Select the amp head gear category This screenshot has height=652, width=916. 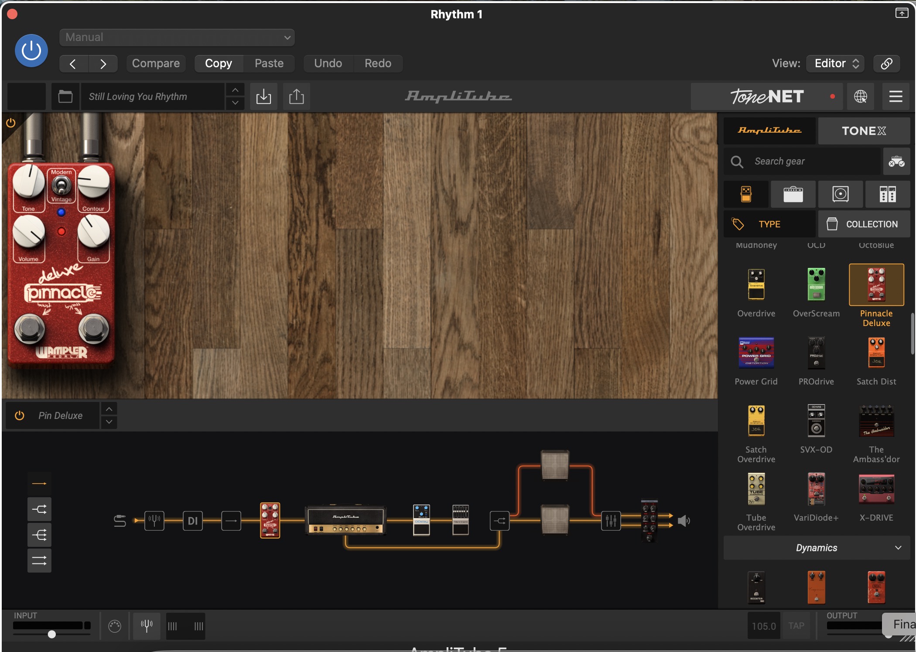pos(793,194)
